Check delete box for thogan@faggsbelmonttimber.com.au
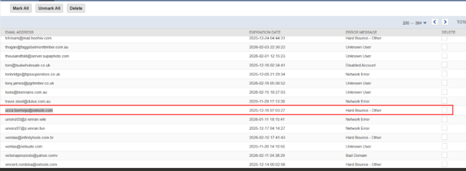 click(444, 47)
